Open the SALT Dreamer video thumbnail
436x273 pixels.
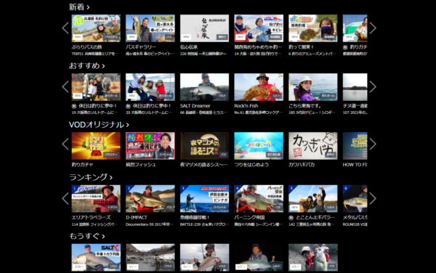point(204,87)
